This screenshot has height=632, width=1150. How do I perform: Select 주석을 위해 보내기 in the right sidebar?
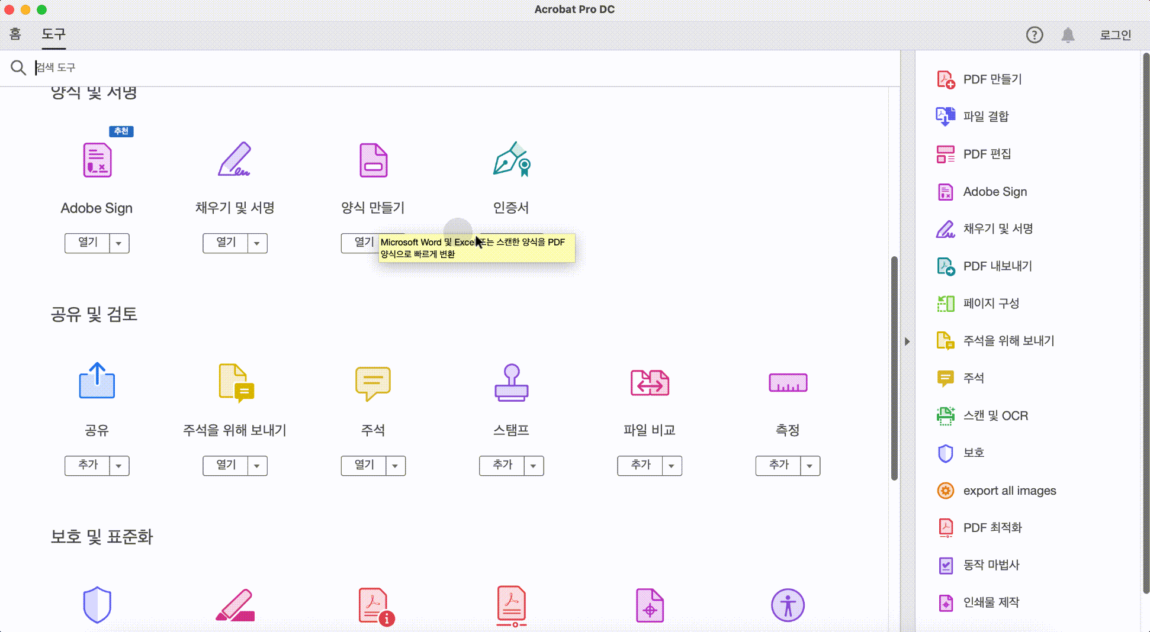click(995, 341)
